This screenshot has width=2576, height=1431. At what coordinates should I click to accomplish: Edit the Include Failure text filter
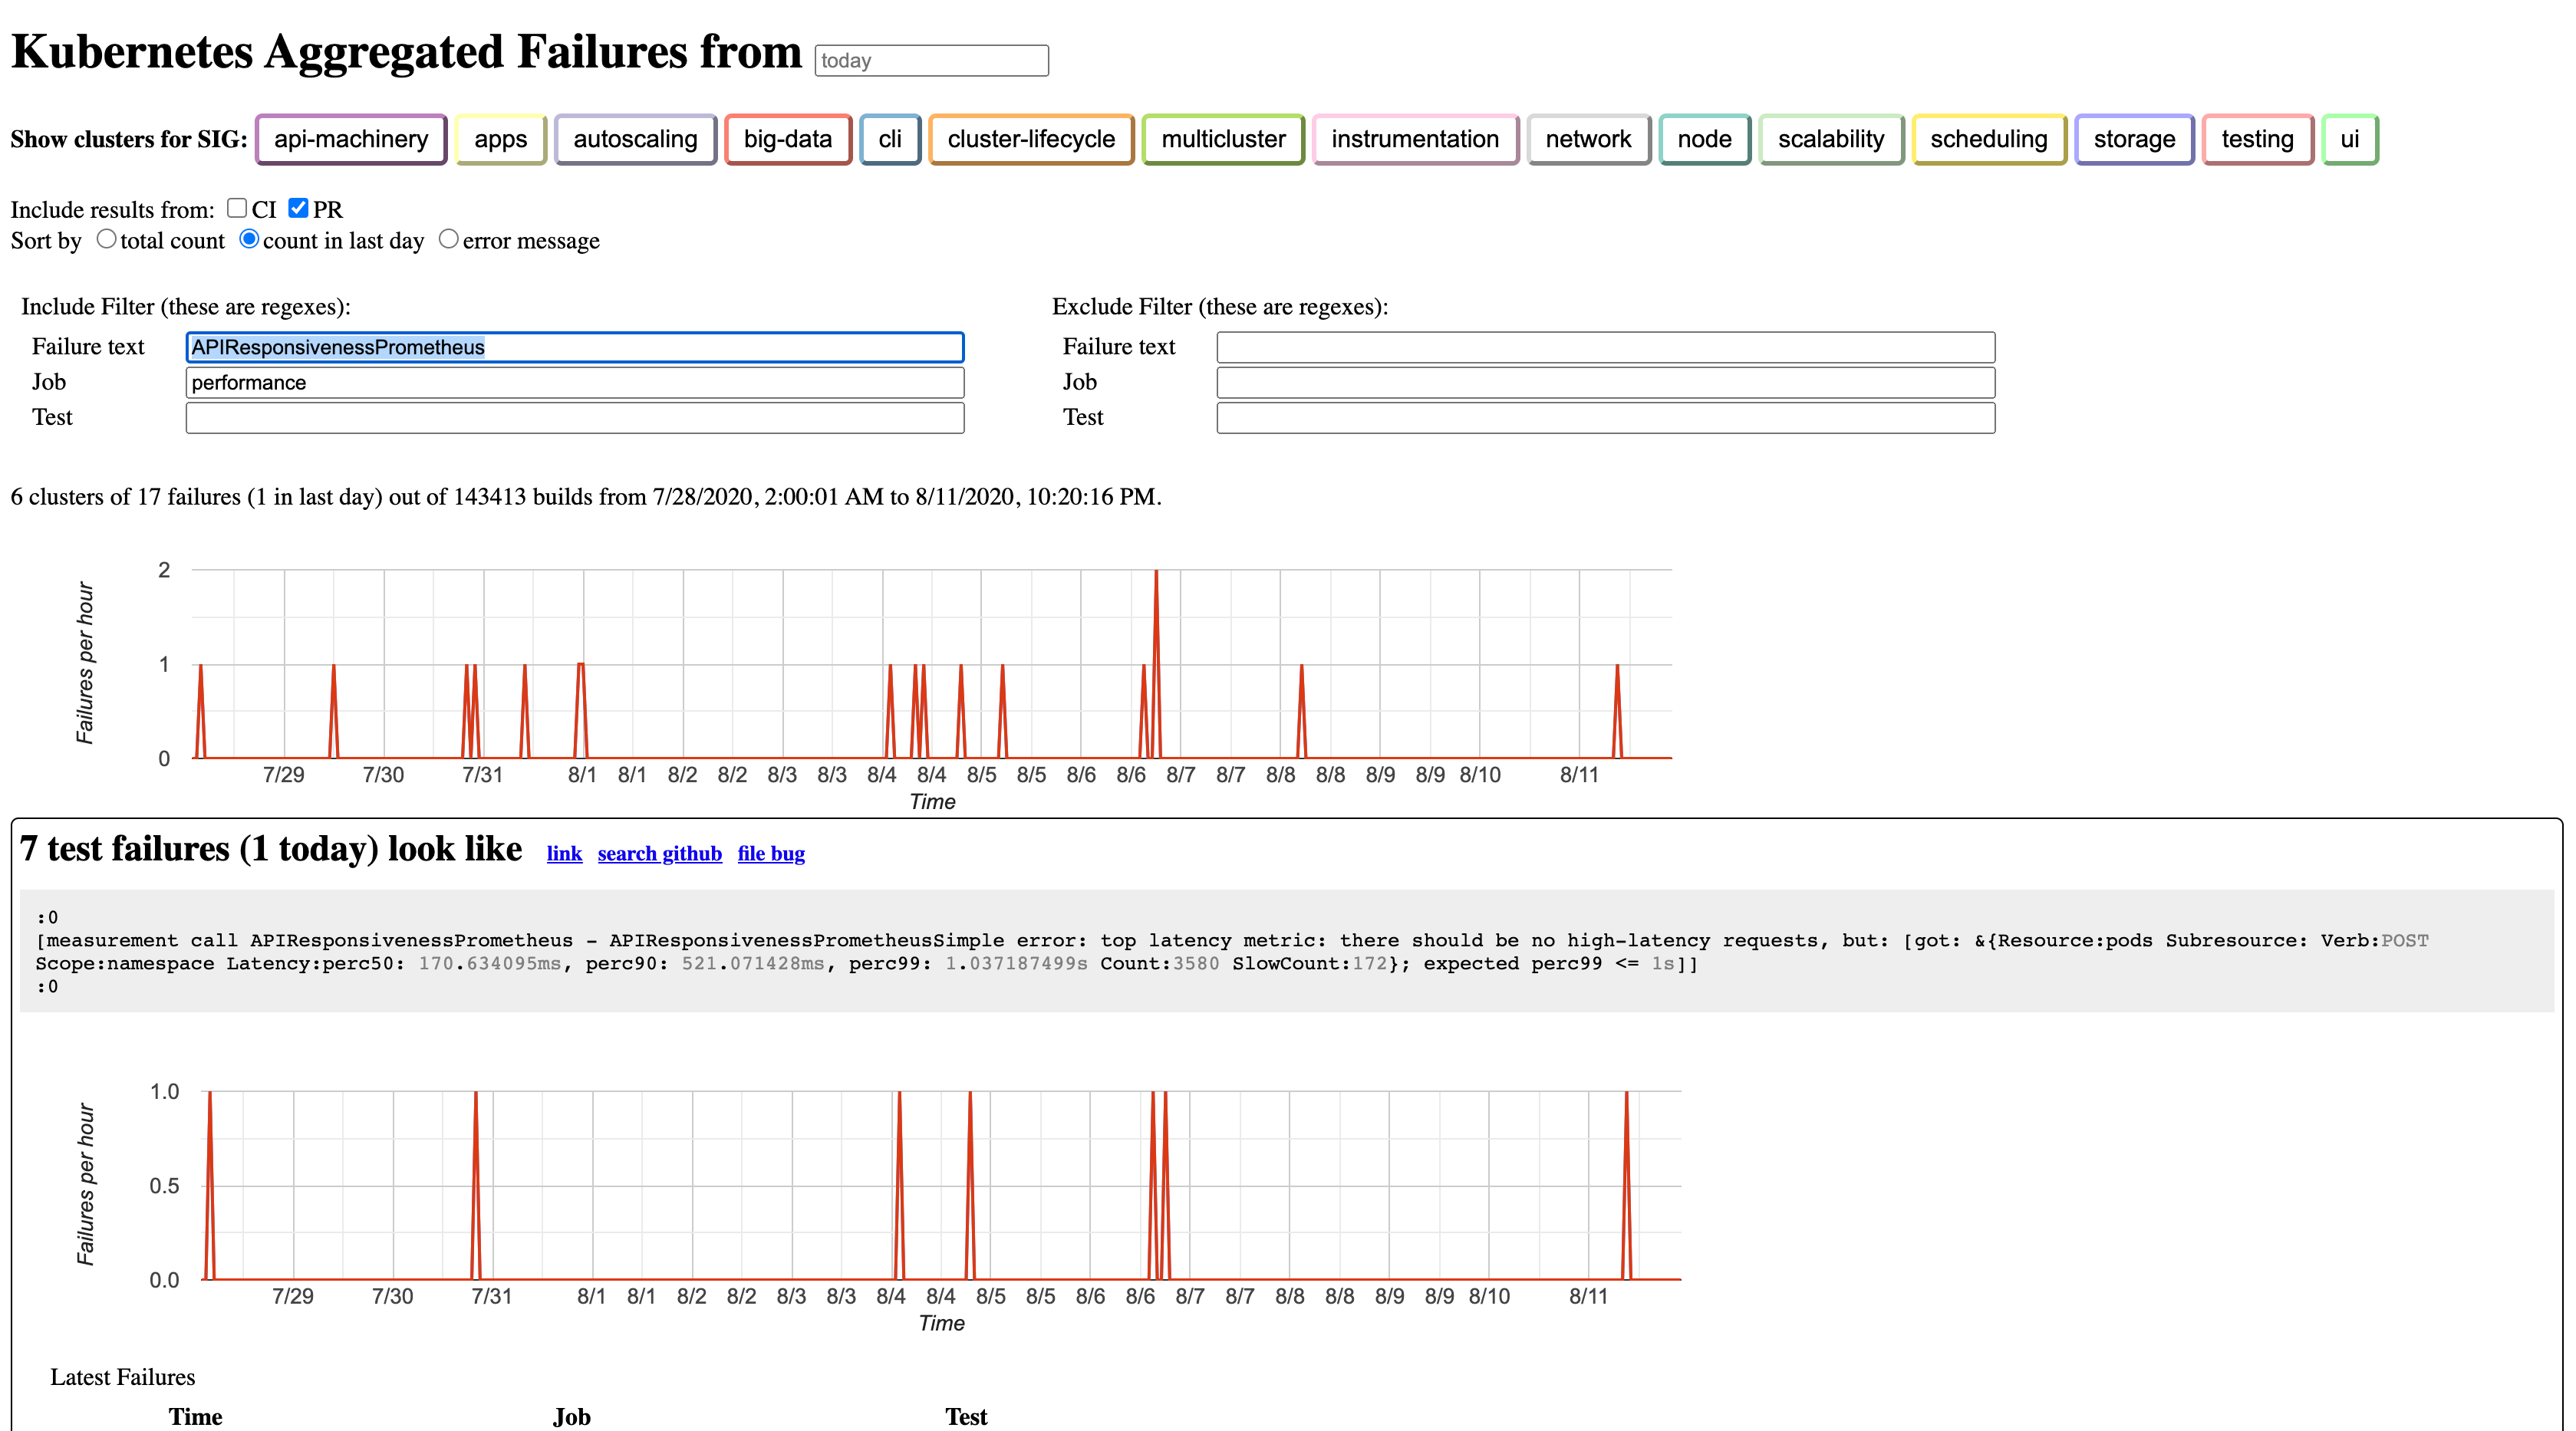click(575, 347)
